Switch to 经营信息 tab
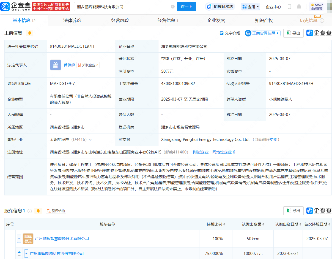Viewport: 332px width, 259px height. [168, 20]
